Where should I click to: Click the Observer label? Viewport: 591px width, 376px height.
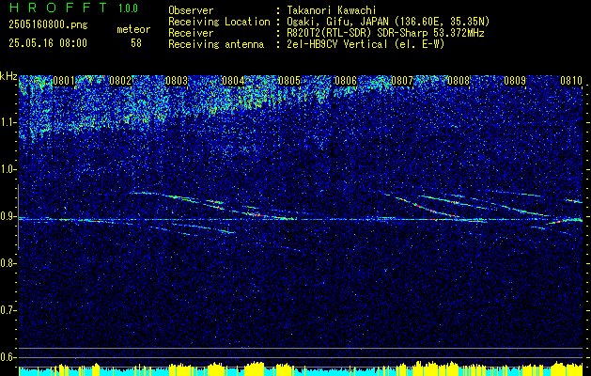(191, 10)
